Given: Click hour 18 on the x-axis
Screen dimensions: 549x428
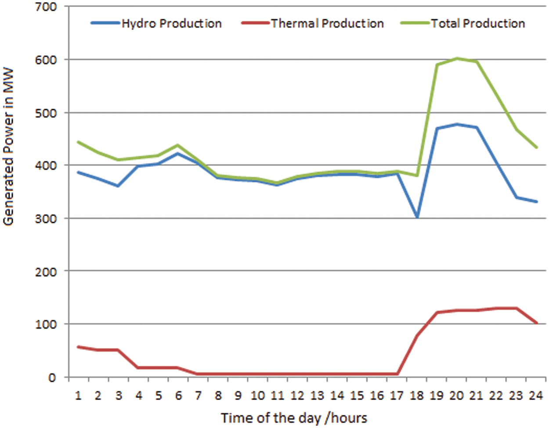Looking at the screenshot, I should (416, 396).
